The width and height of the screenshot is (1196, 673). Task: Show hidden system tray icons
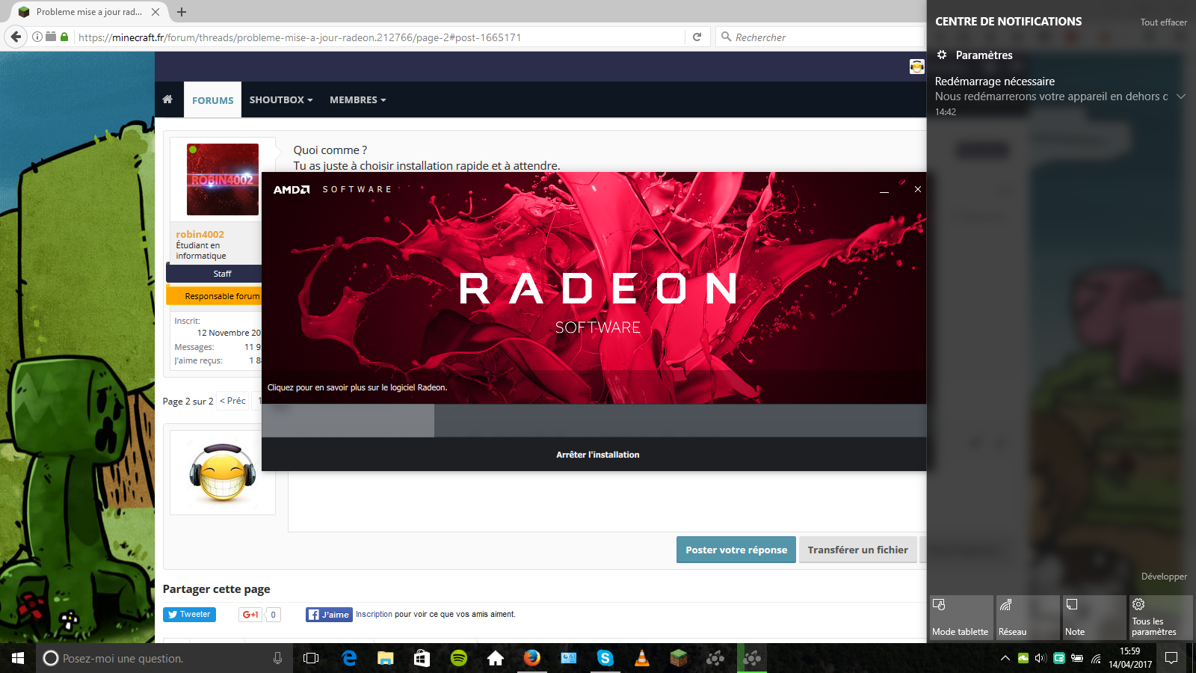pyautogui.click(x=1005, y=658)
